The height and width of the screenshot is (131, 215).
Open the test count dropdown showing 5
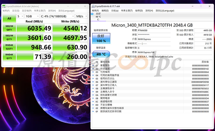tap(20, 16)
